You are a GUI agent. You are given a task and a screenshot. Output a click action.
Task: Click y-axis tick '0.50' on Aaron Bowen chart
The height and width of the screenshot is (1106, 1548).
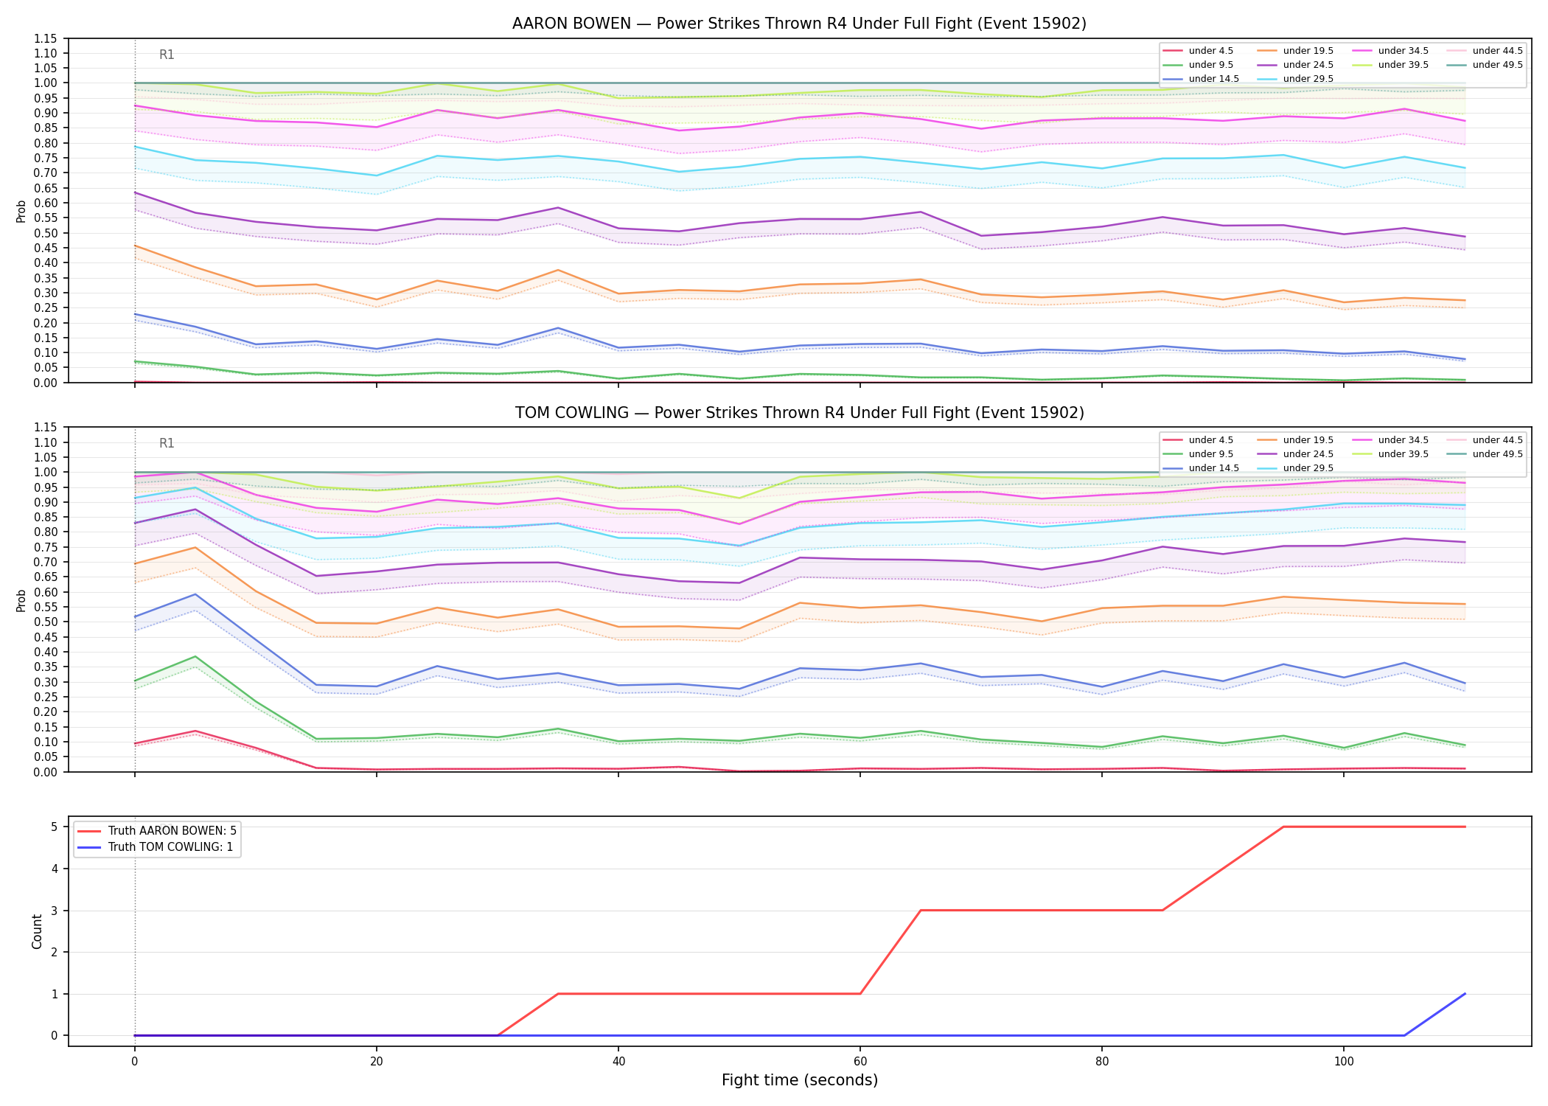tap(46, 233)
